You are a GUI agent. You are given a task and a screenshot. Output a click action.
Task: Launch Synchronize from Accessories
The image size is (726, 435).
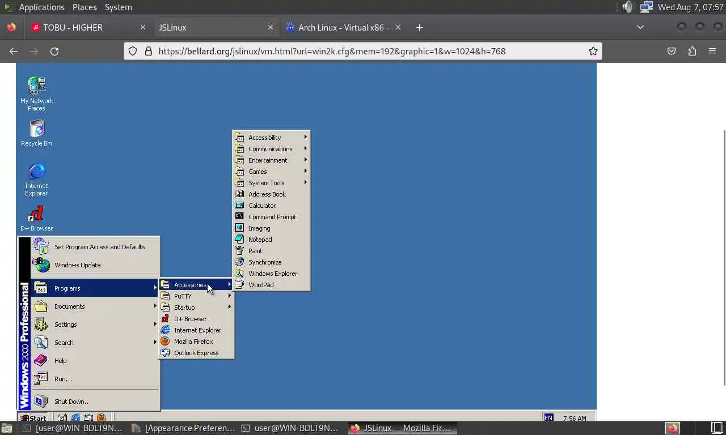[x=272, y=262]
